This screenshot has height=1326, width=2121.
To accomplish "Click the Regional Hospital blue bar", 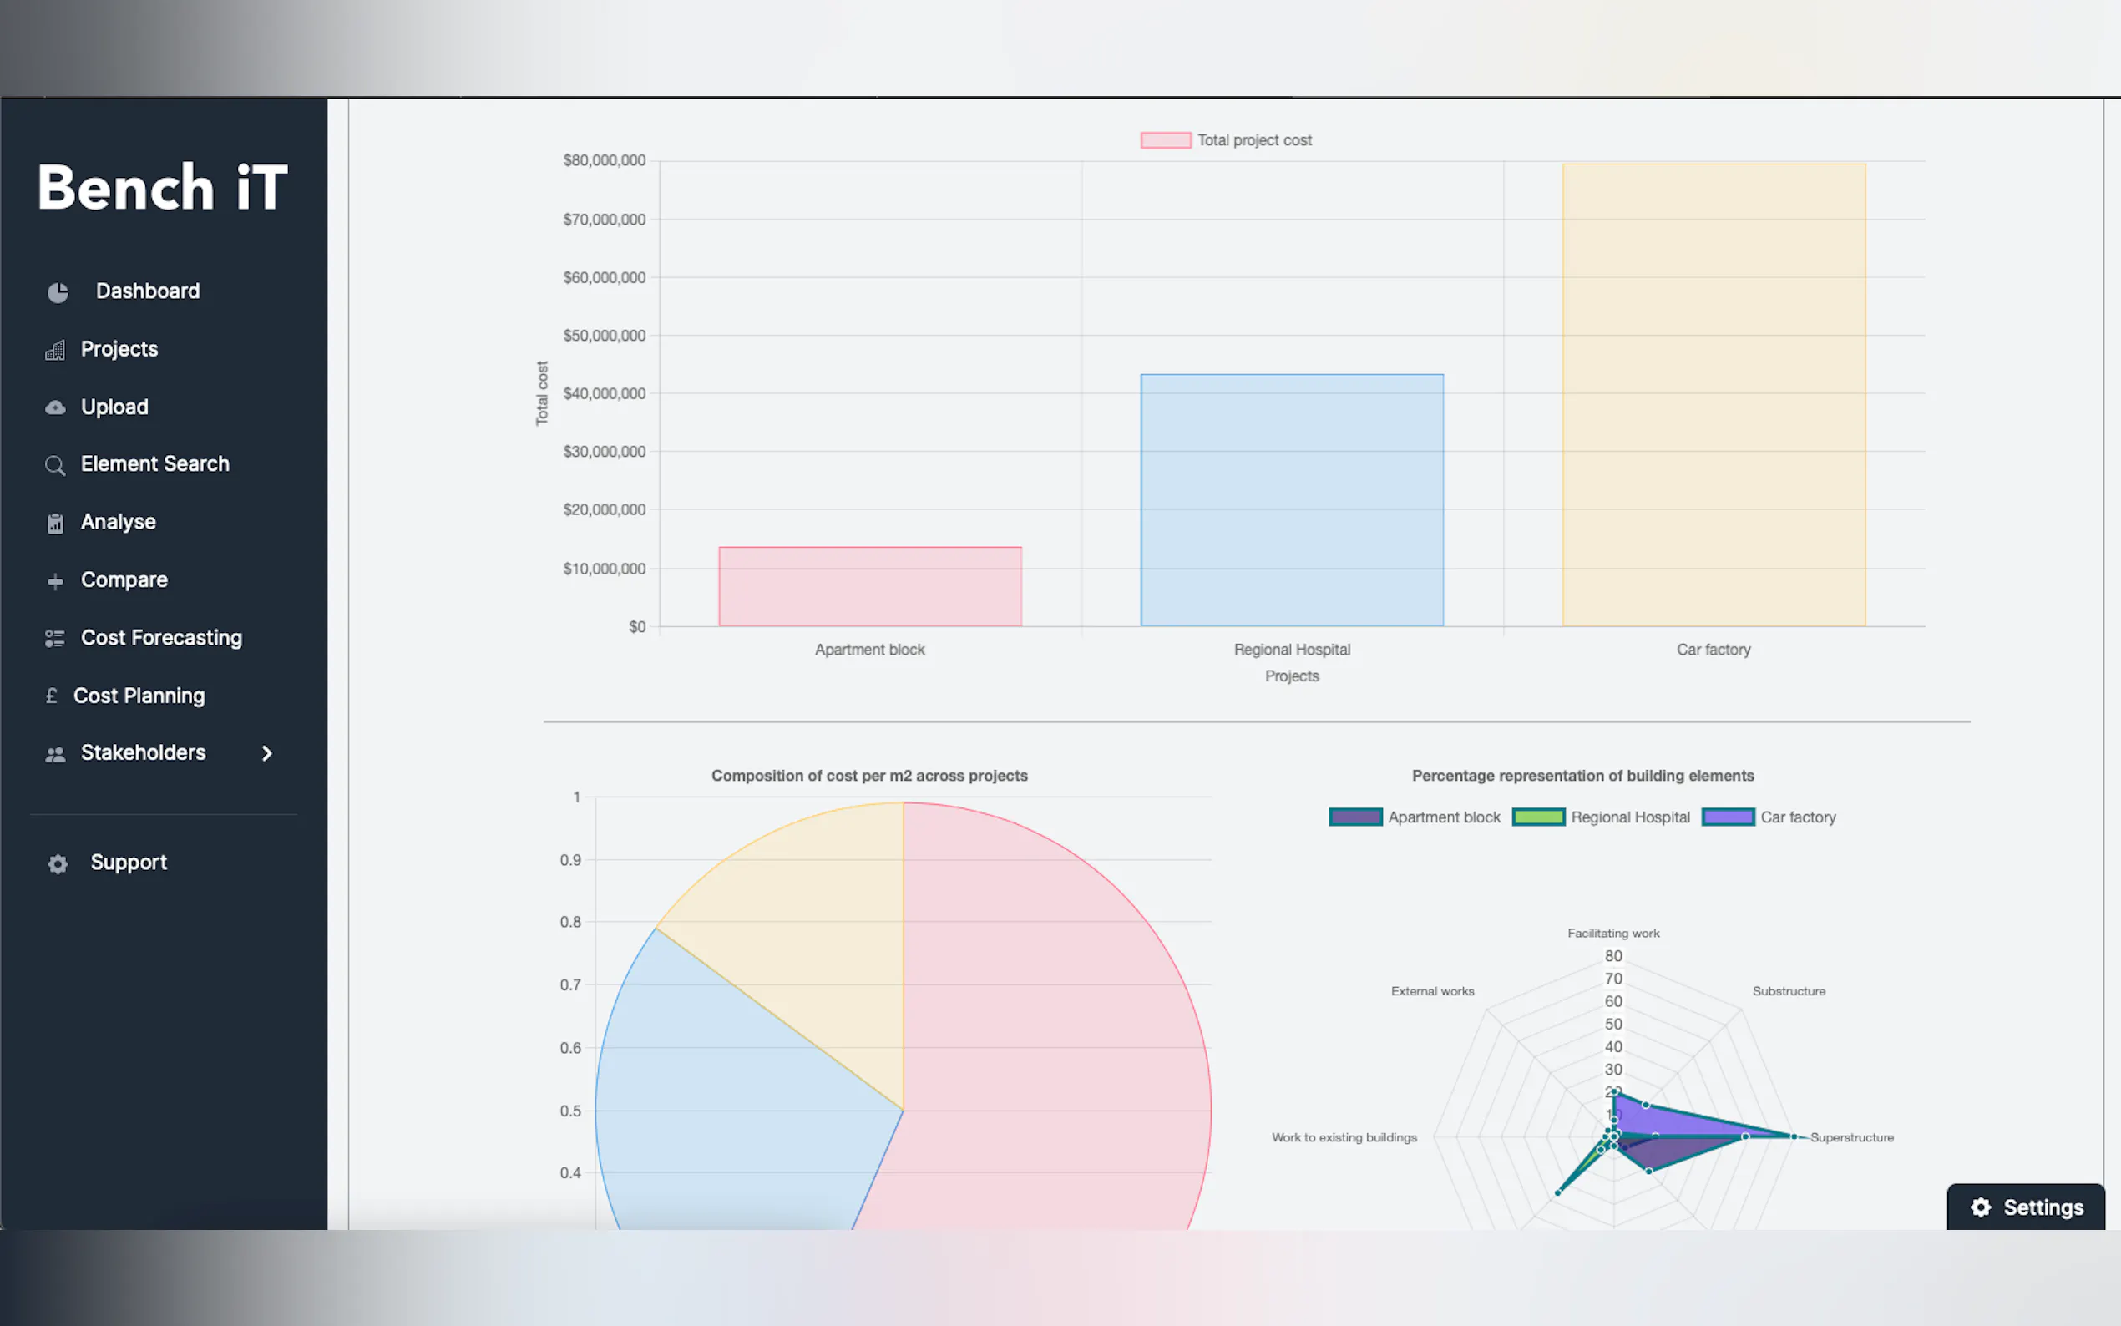I will (1292, 500).
